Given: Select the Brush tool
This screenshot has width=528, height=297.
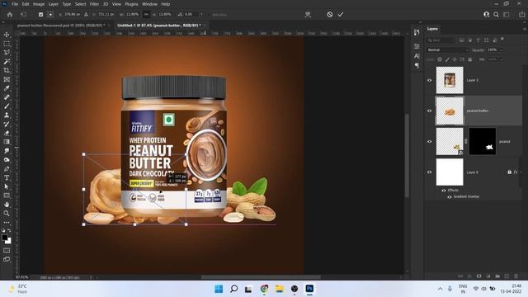Looking at the screenshot, I should click(x=7, y=106).
